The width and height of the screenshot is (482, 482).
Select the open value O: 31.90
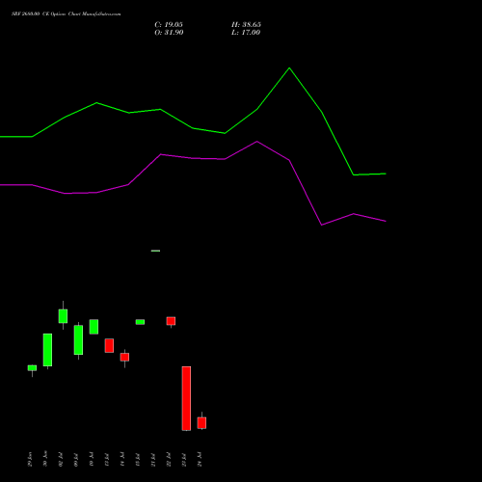click(169, 33)
